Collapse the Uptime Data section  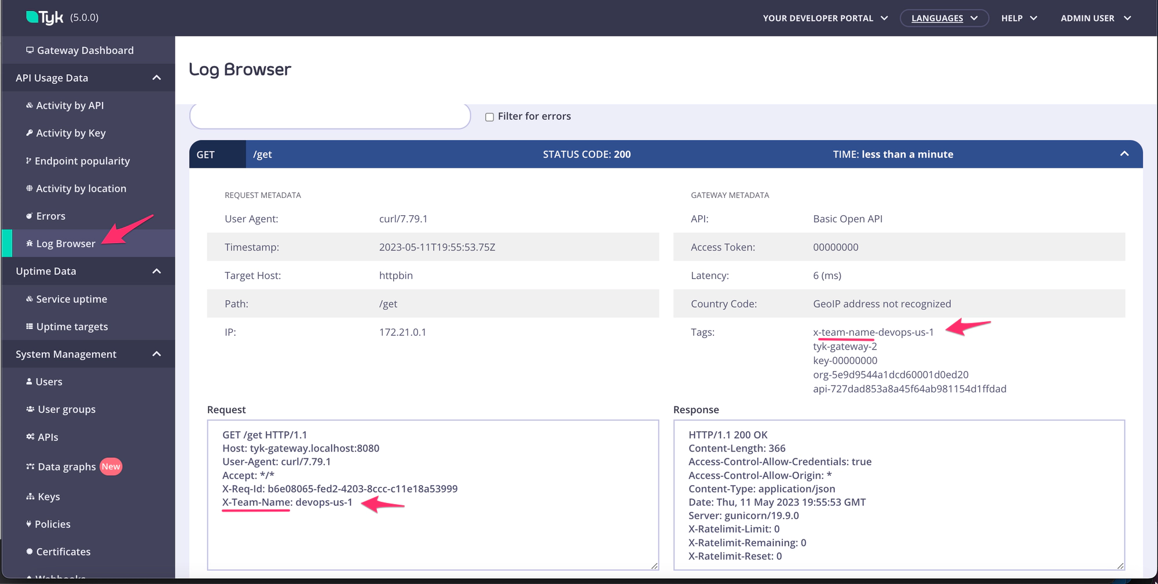coord(156,271)
